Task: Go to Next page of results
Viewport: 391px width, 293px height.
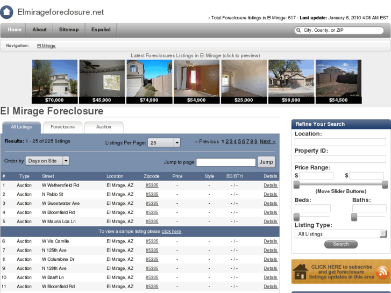Action: click(267, 141)
